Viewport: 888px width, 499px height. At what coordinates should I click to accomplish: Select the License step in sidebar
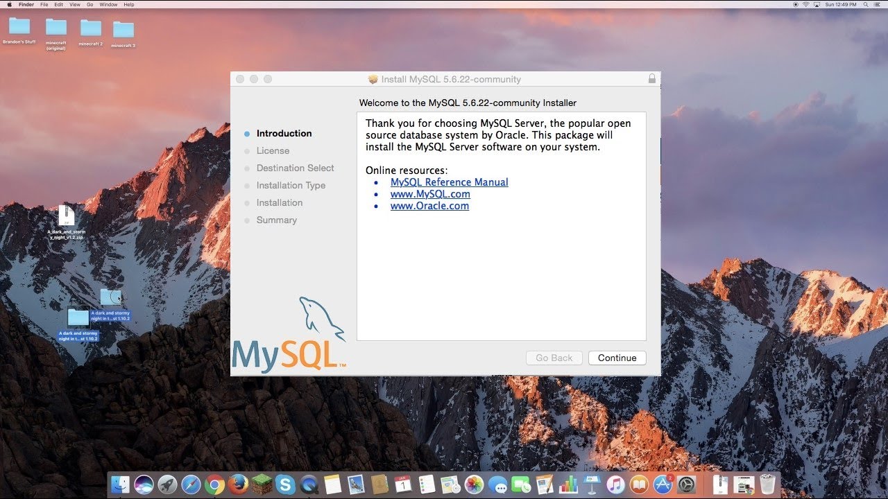click(x=273, y=150)
